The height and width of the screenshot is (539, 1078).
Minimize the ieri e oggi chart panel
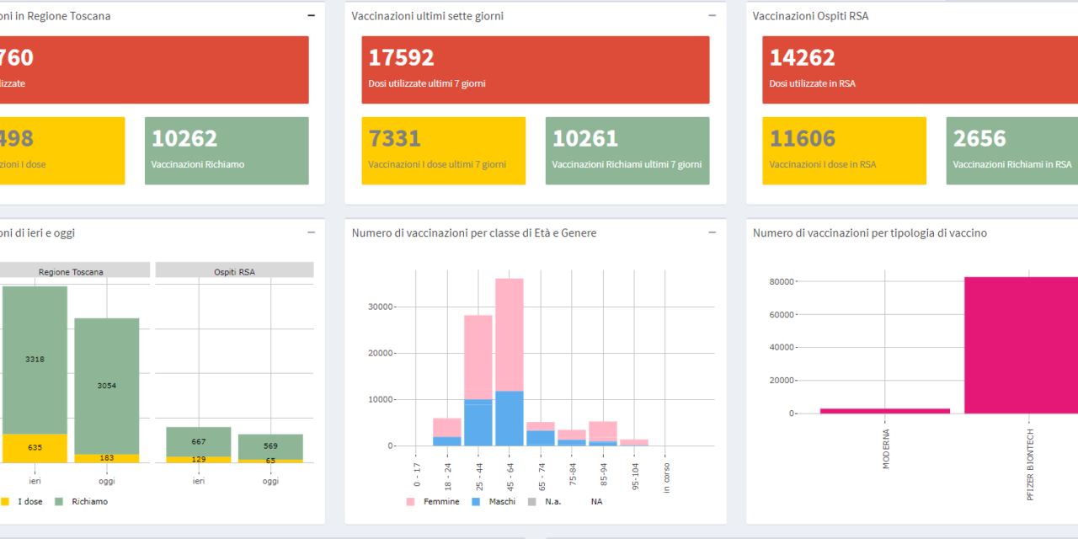[x=311, y=232]
